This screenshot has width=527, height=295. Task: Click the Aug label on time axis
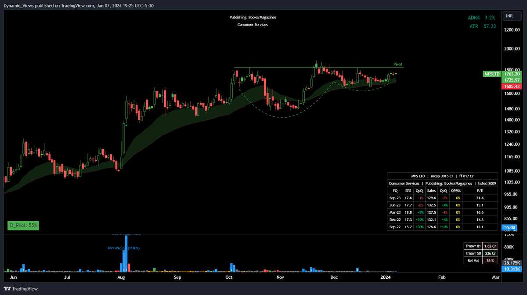coord(122,277)
